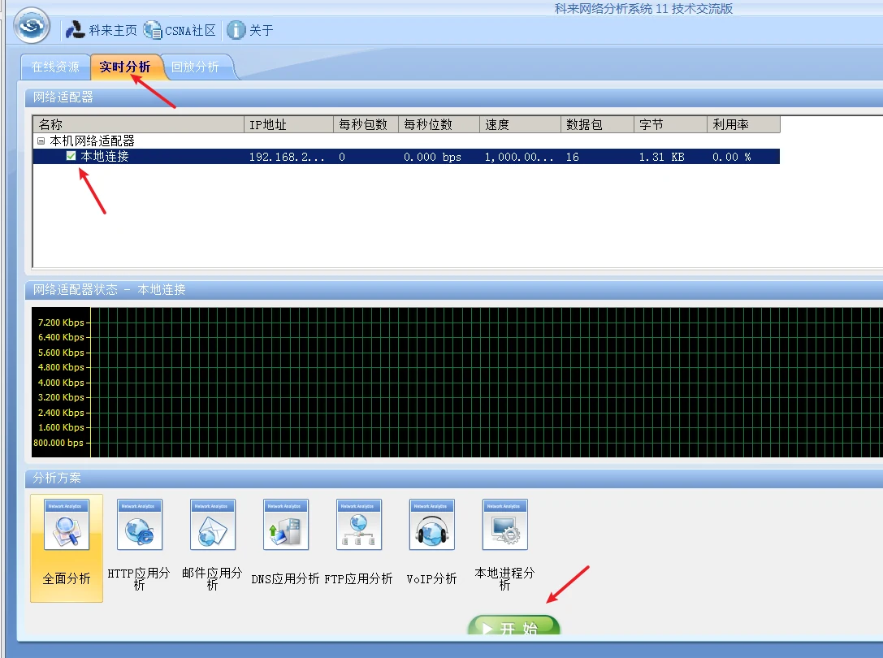Click the 3.200 Kbps axis label
This screenshot has height=658, width=883.
[x=61, y=398]
